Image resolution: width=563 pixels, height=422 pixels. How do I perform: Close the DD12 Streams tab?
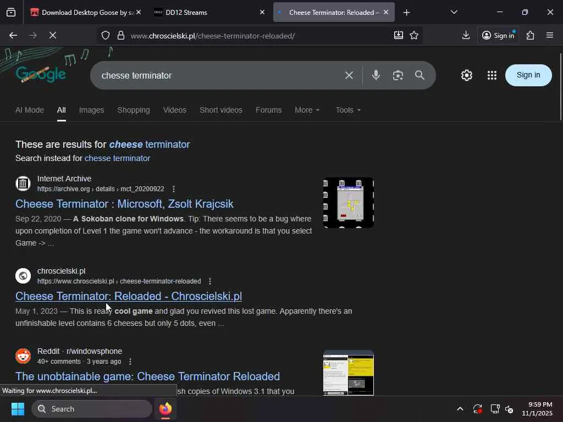point(262,12)
